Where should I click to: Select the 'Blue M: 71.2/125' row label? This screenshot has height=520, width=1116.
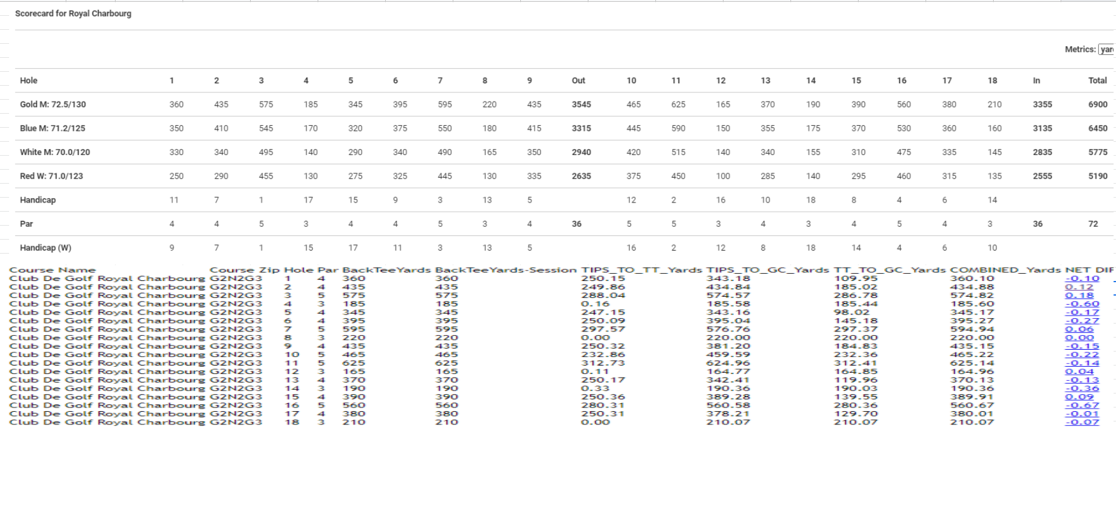(53, 128)
